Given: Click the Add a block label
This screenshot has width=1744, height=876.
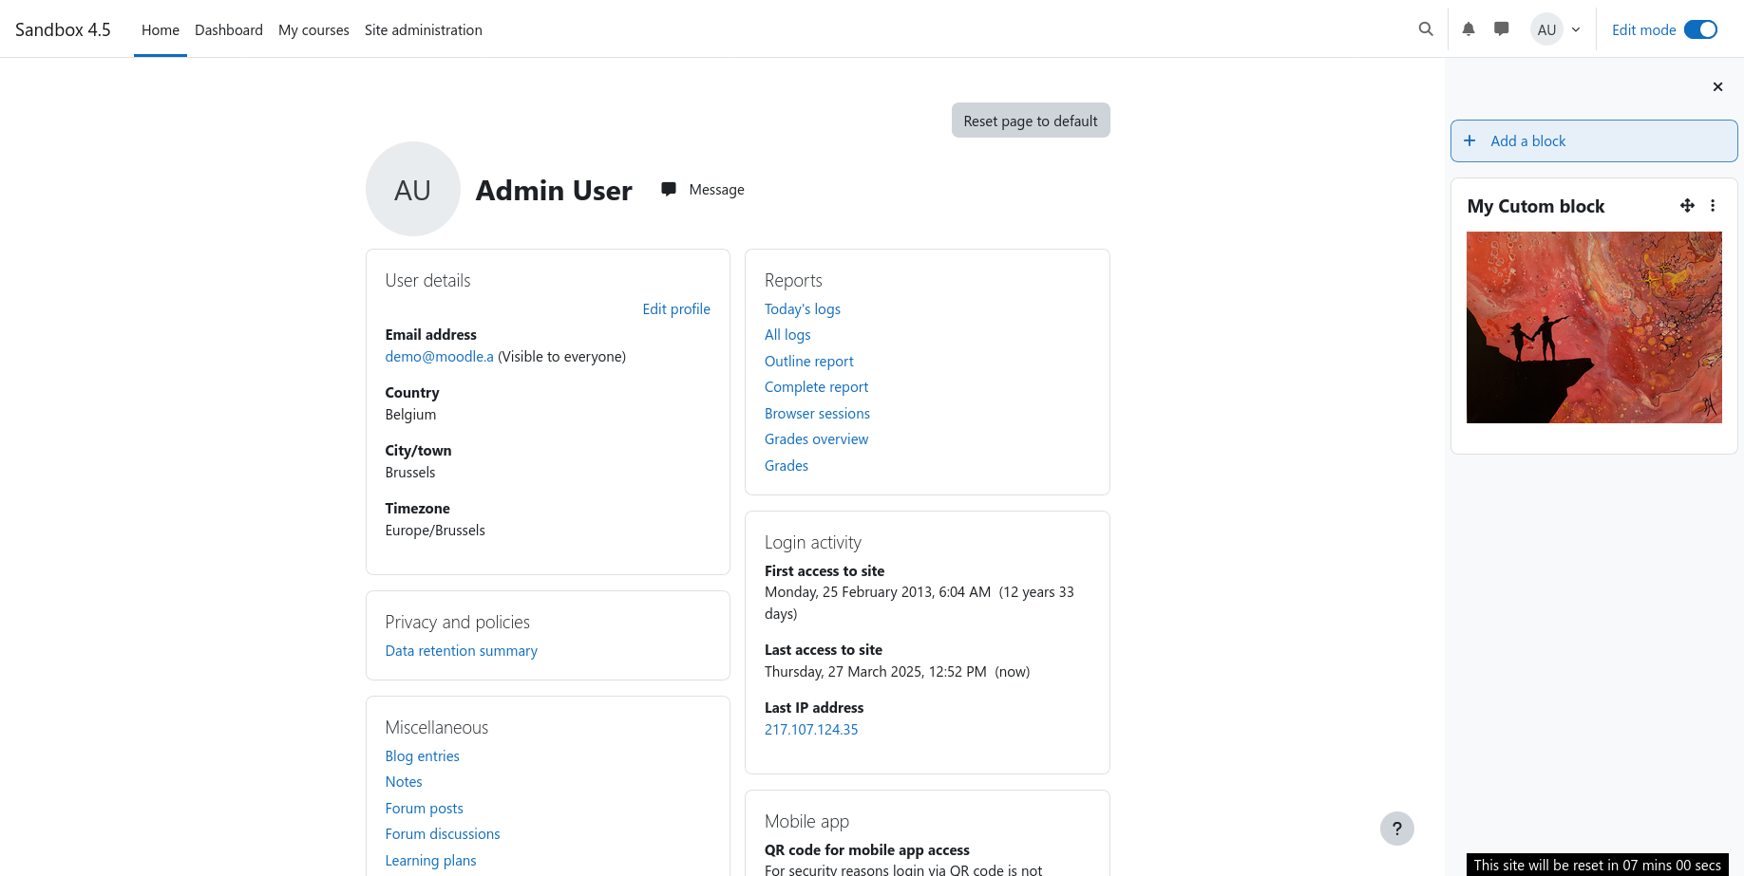Looking at the screenshot, I should [x=1527, y=140].
